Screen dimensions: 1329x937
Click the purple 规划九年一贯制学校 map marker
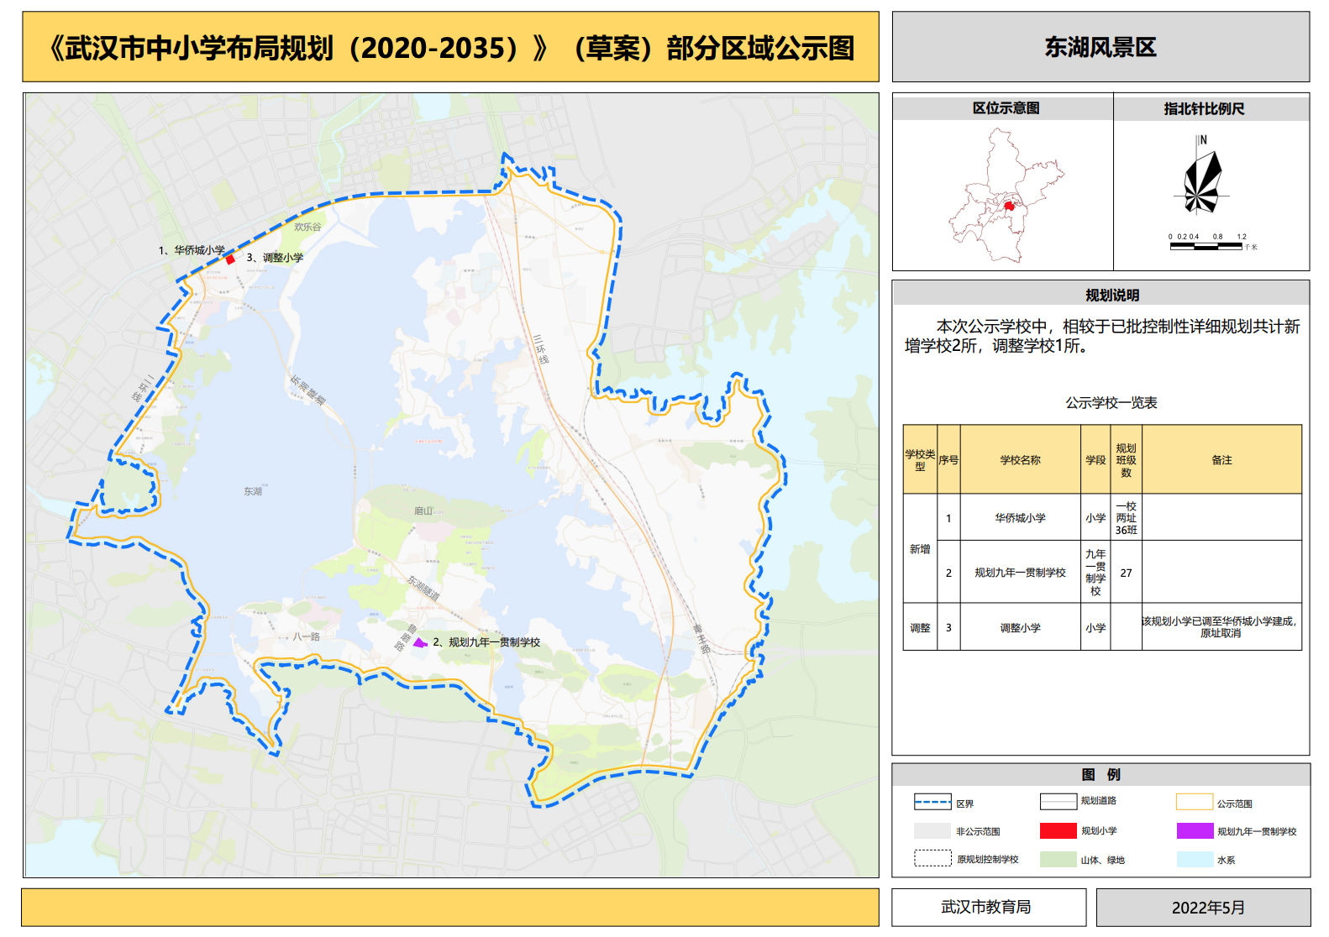click(419, 643)
